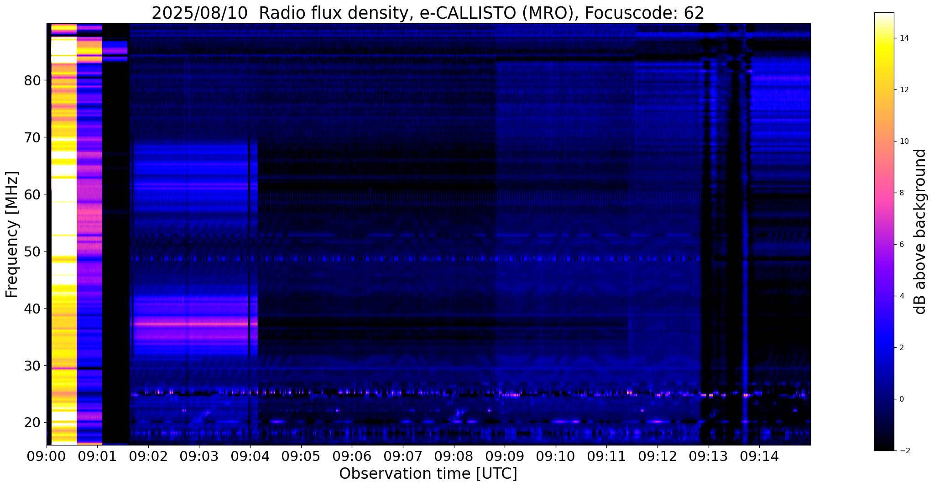This screenshot has height=487, width=934.
Task: Click the 09:01 time tick label
Action: [97, 456]
